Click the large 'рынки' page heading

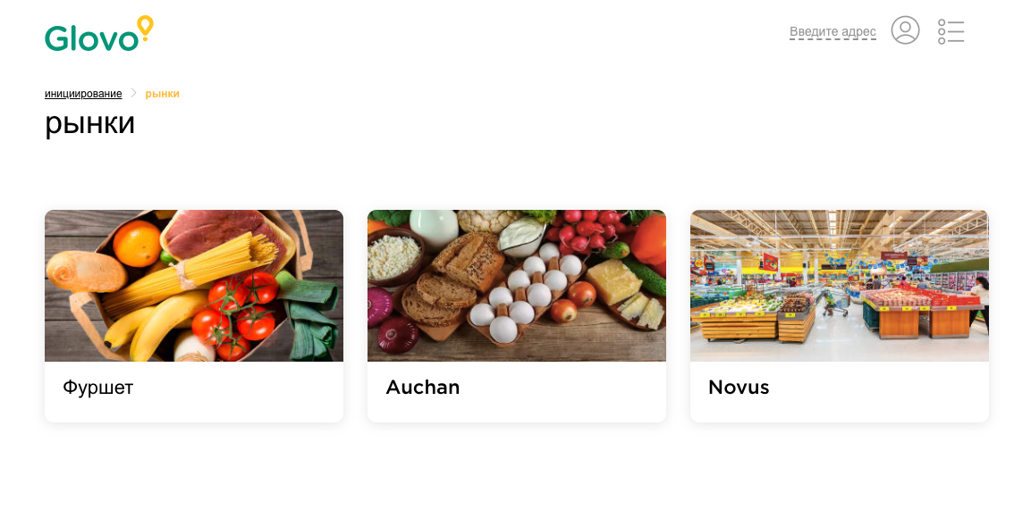[90, 123]
